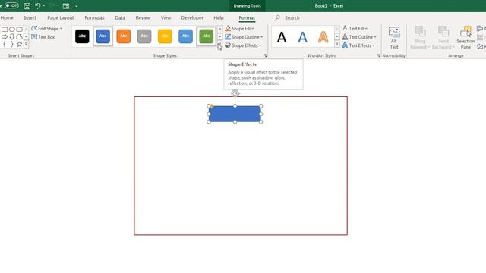
Task: Open the Selection Pane
Action: [465, 38]
